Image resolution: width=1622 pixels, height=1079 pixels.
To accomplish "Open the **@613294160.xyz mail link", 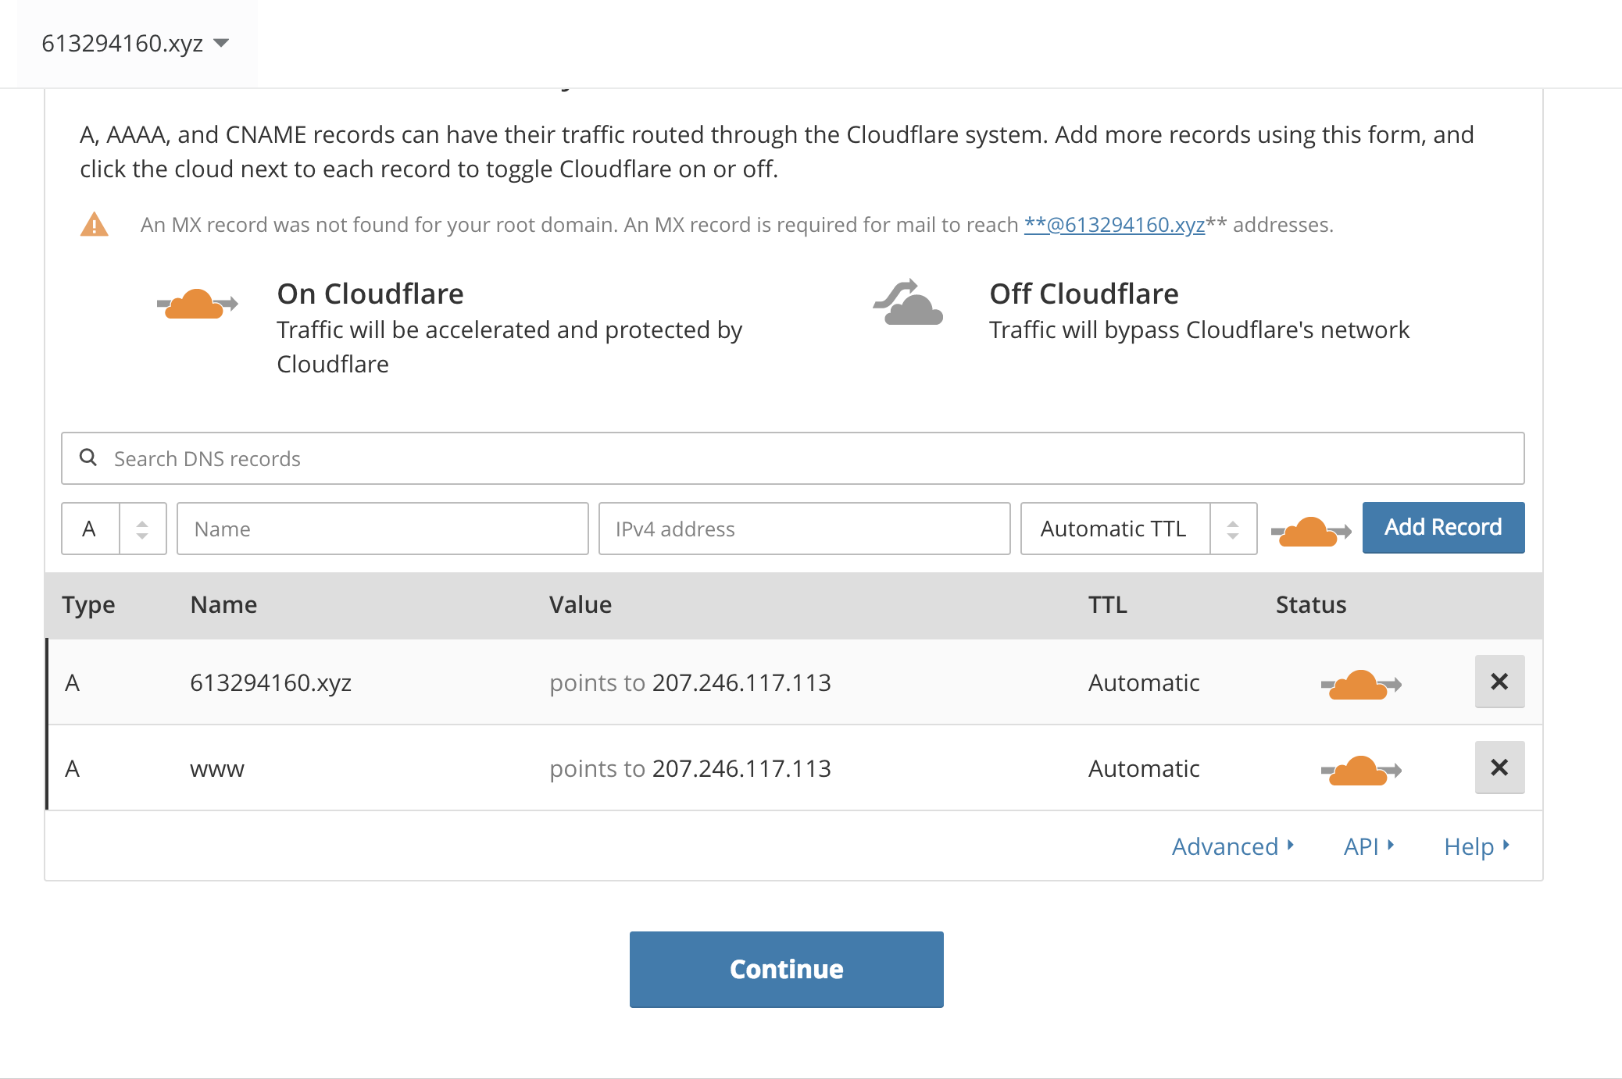I will (x=1114, y=225).
